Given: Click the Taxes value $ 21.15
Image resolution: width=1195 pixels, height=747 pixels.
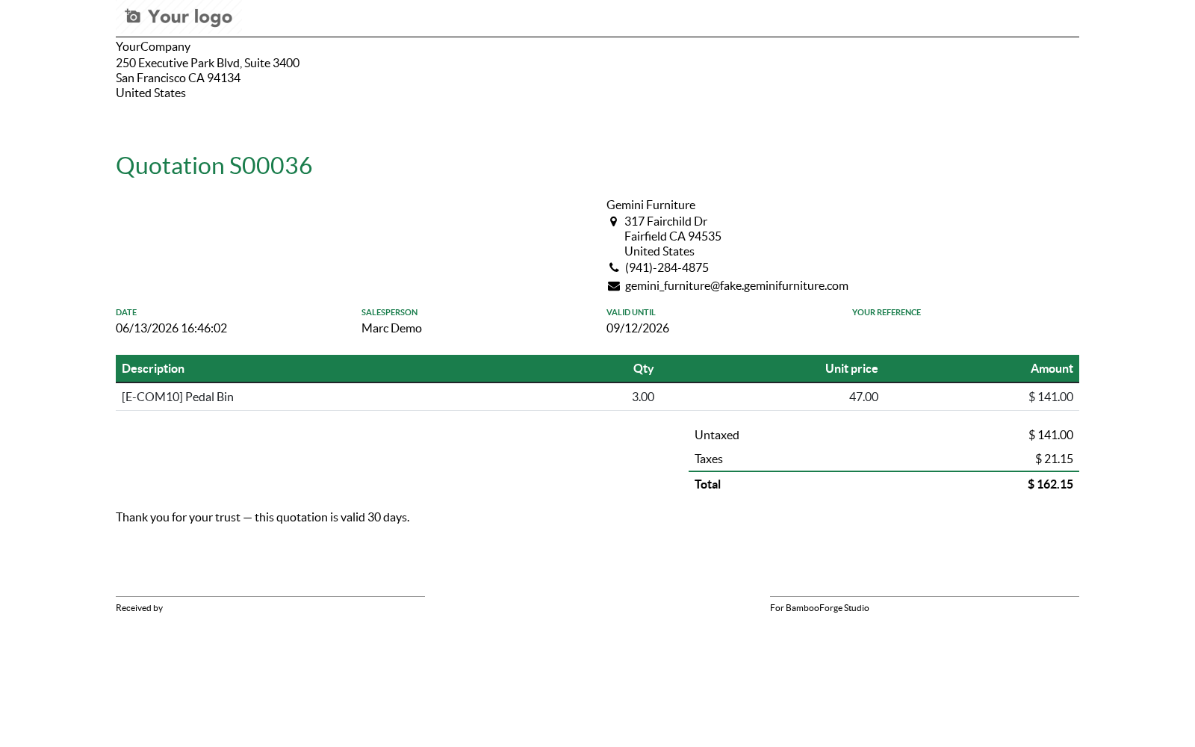Looking at the screenshot, I should pos(1054,459).
